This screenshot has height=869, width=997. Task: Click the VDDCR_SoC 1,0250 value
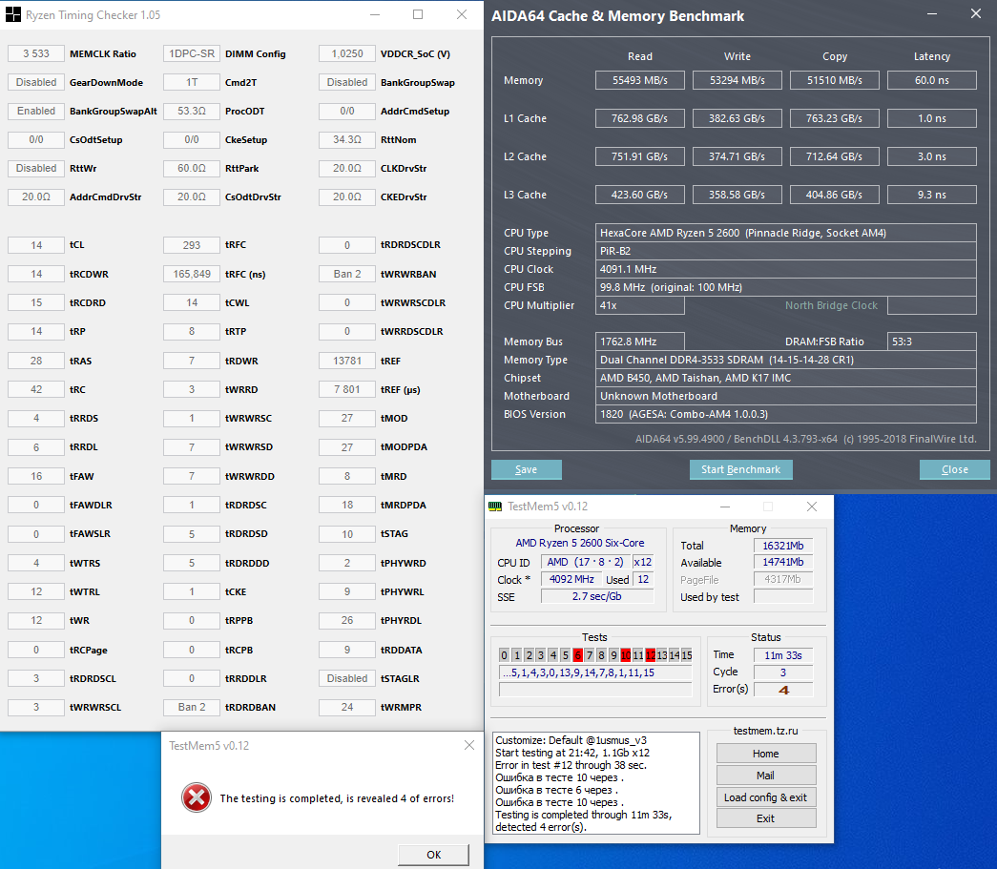tap(347, 53)
